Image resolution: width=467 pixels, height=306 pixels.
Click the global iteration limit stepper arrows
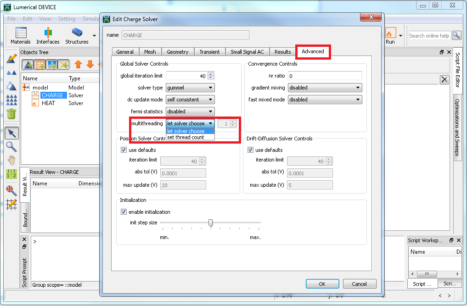(x=211, y=76)
